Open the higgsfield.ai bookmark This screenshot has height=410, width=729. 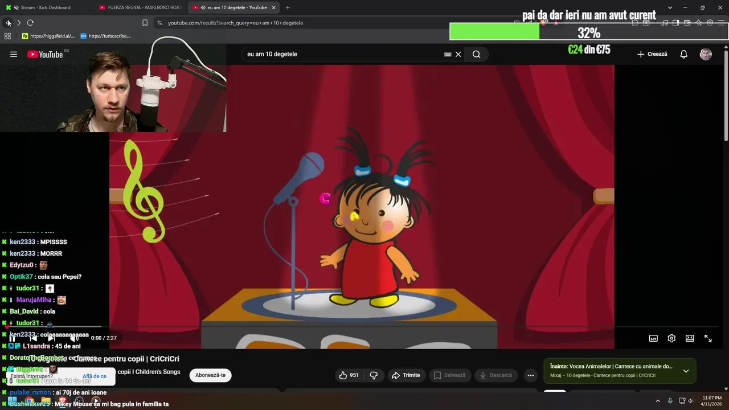pos(48,36)
